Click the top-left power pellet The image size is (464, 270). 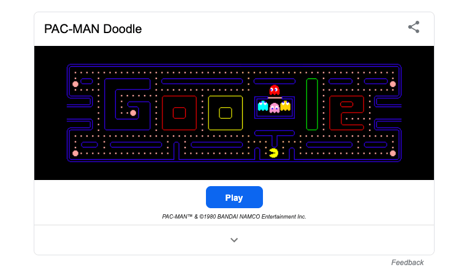pyautogui.click(x=75, y=84)
